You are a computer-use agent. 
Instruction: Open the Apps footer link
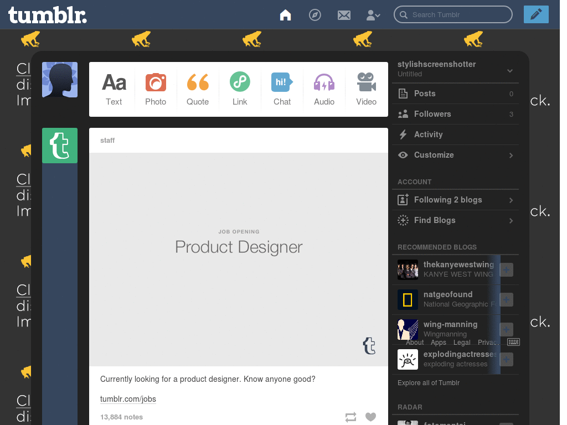click(x=439, y=342)
